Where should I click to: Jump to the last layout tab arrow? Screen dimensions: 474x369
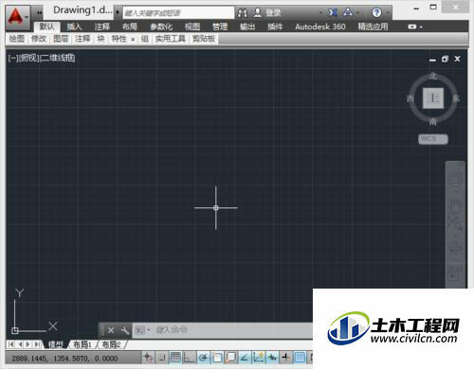coord(37,344)
